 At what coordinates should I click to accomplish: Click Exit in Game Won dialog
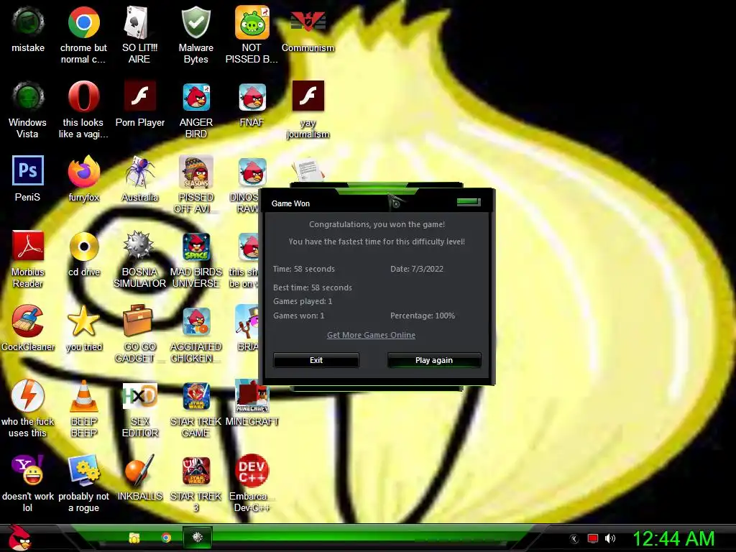[316, 360]
